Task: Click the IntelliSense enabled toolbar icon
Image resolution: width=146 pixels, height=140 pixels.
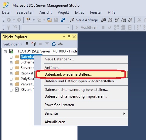Action: tap(130, 27)
